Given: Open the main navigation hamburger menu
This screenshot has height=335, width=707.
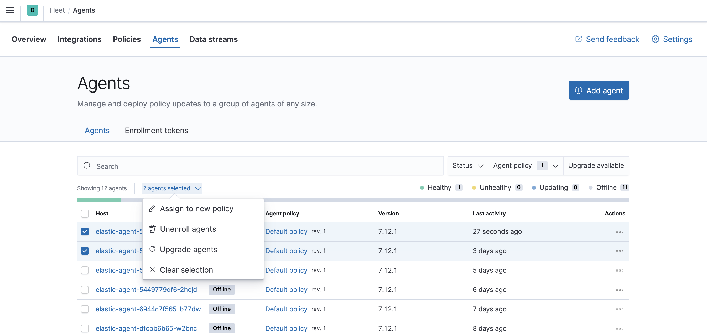Looking at the screenshot, I should [9, 10].
